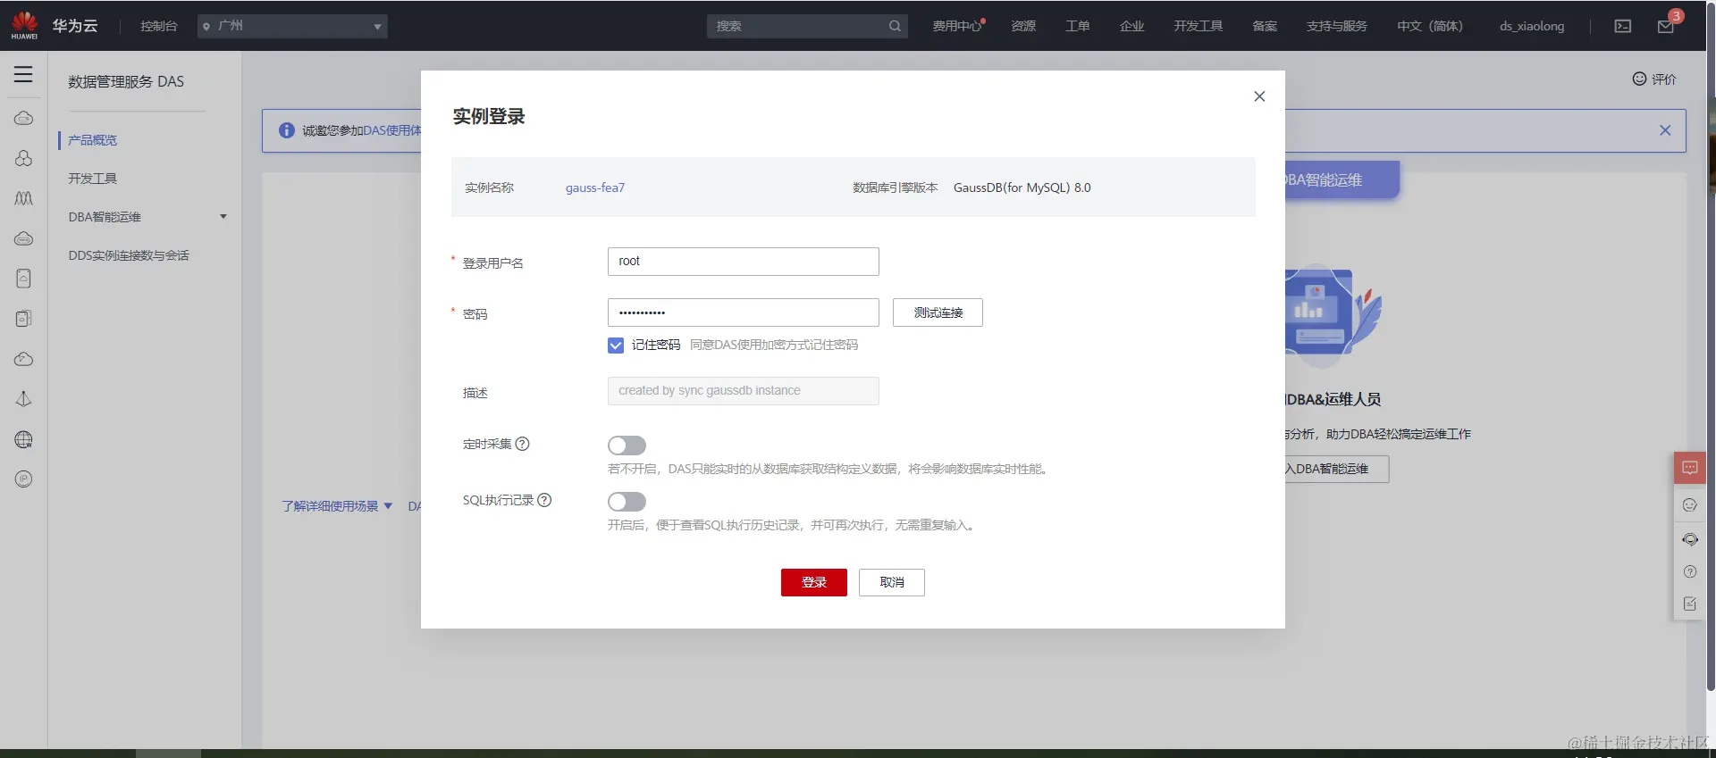Click the 评价 smiley icon
The image size is (1716, 758).
1639,79
